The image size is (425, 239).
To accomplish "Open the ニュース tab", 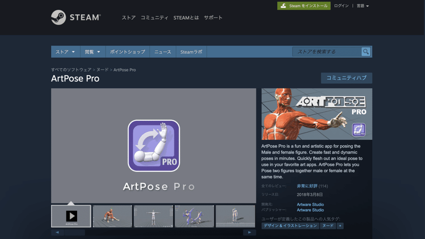I will pyautogui.click(x=163, y=51).
